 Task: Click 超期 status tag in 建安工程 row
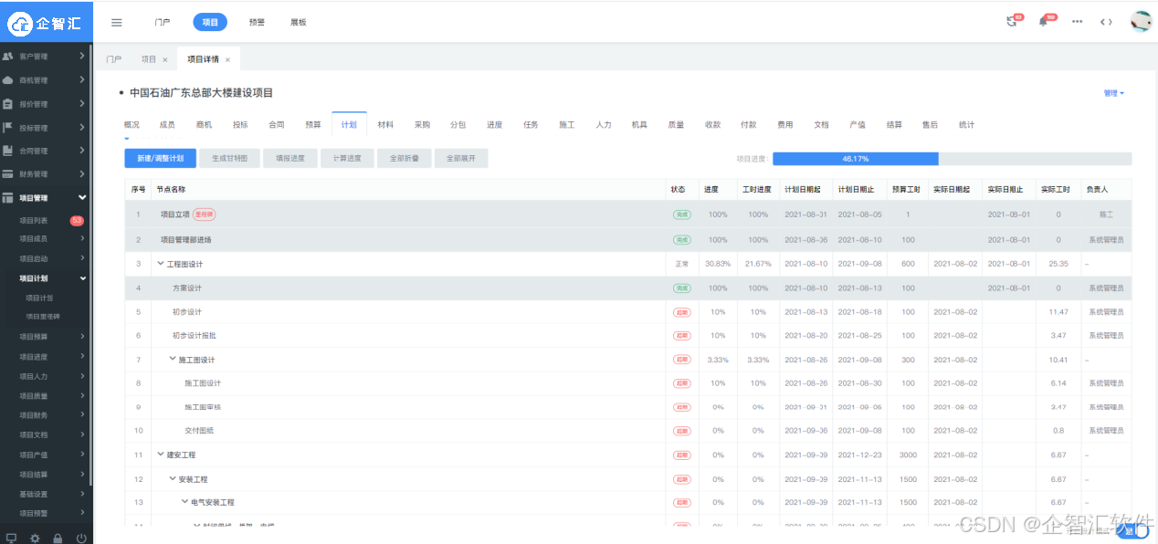click(x=681, y=455)
